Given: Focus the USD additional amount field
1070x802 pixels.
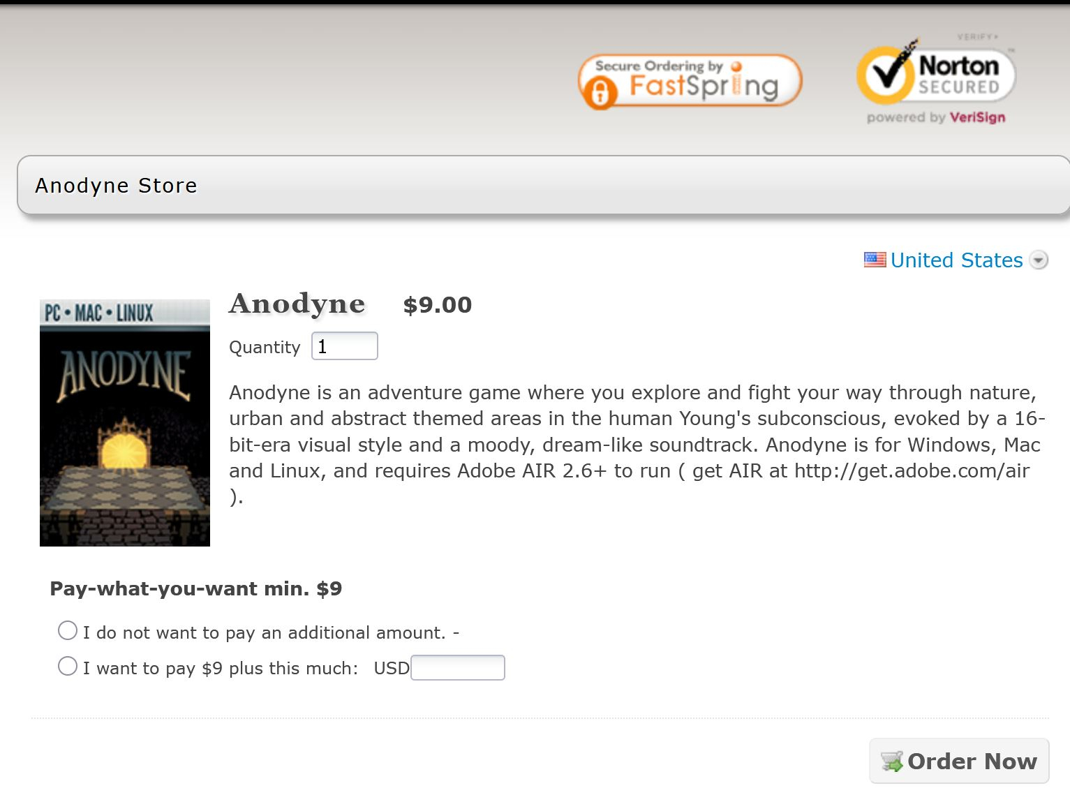Looking at the screenshot, I should (x=458, y=667).
